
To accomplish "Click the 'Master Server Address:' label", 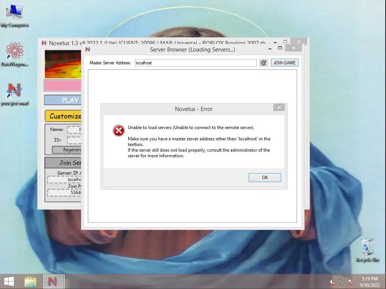I will (x=110, y=63).
